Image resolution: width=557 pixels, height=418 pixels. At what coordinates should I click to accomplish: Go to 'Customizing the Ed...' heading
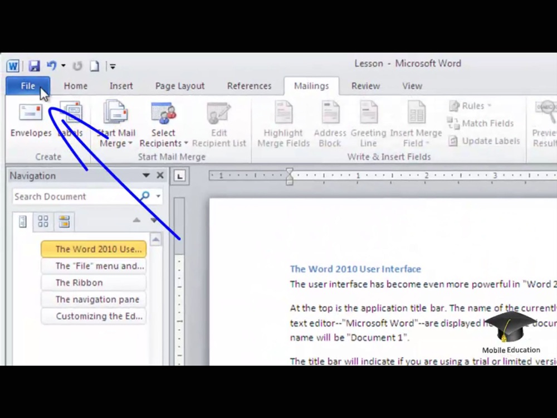94,316
